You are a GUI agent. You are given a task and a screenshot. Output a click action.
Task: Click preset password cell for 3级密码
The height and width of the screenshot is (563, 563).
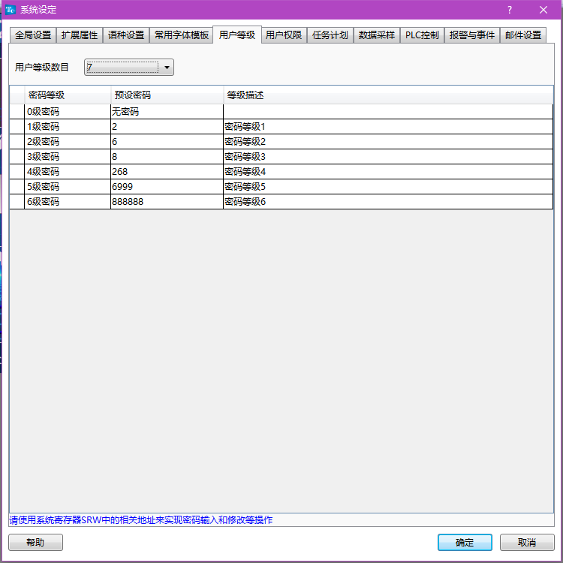pos(167,157)
